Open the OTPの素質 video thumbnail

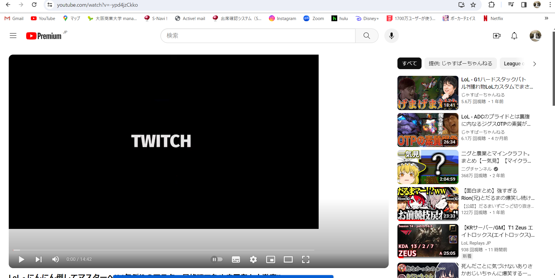pos(428,130)
